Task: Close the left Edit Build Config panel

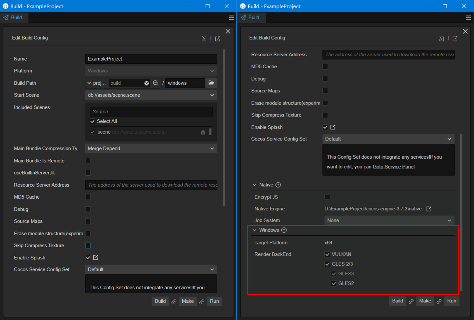Action: click(x=228, y=32)
